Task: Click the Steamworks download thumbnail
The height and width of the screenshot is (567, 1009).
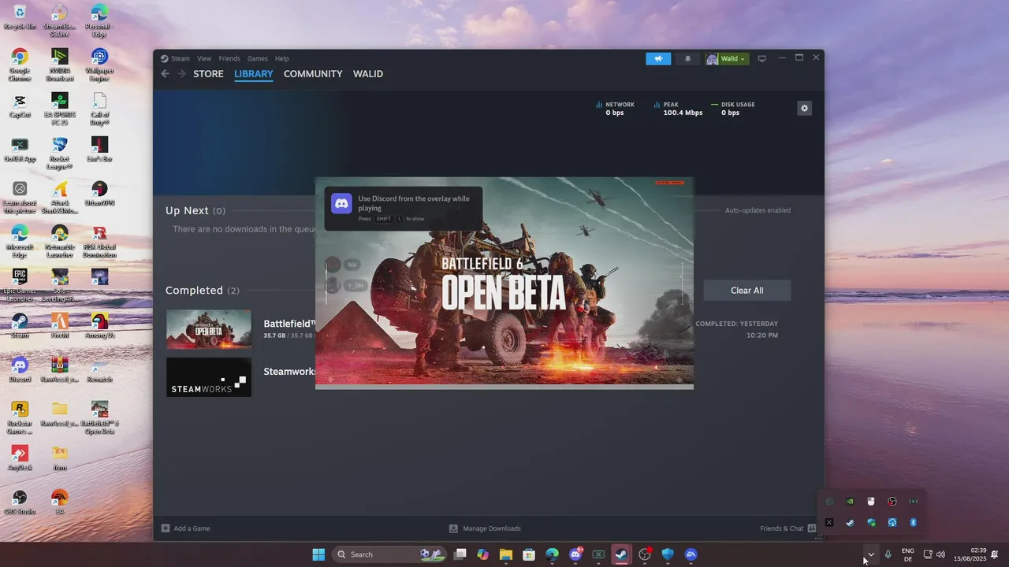Action: [x=209, y=377]
